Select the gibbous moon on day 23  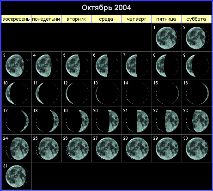coord(197,121)
